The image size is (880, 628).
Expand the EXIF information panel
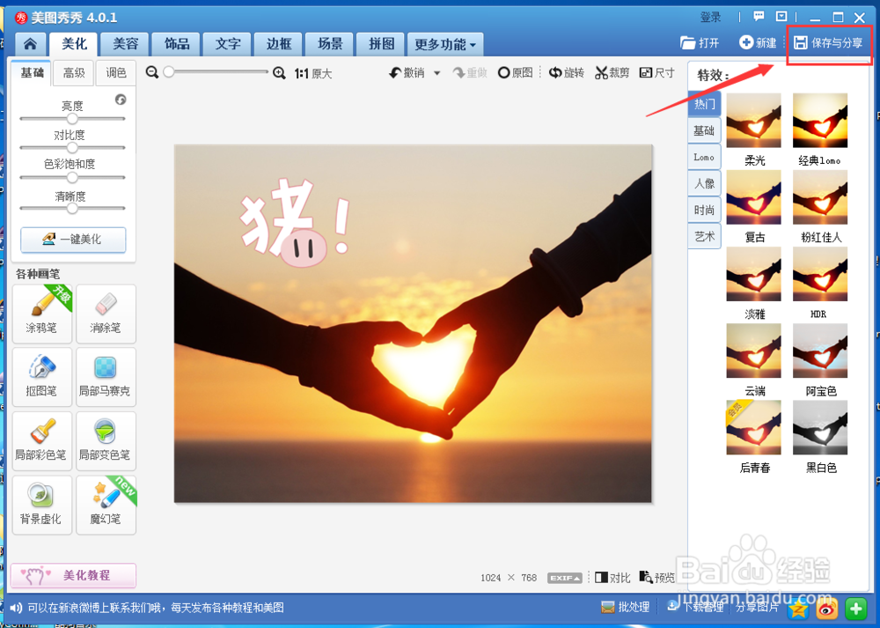pos(564,577)
